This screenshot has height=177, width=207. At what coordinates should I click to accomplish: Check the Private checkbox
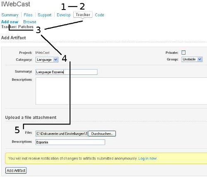click(183, 53)
